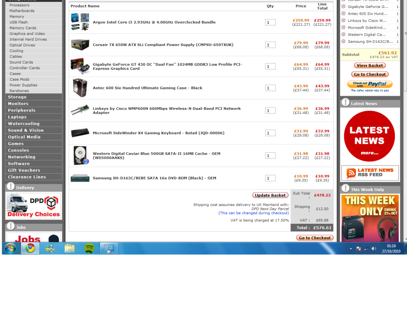407x325 pixels.
Task: Click the volume icon in system tray
Action: (374, 249)
